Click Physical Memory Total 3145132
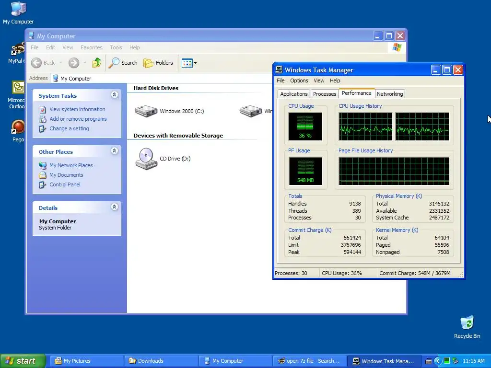 tap(439, 204)
